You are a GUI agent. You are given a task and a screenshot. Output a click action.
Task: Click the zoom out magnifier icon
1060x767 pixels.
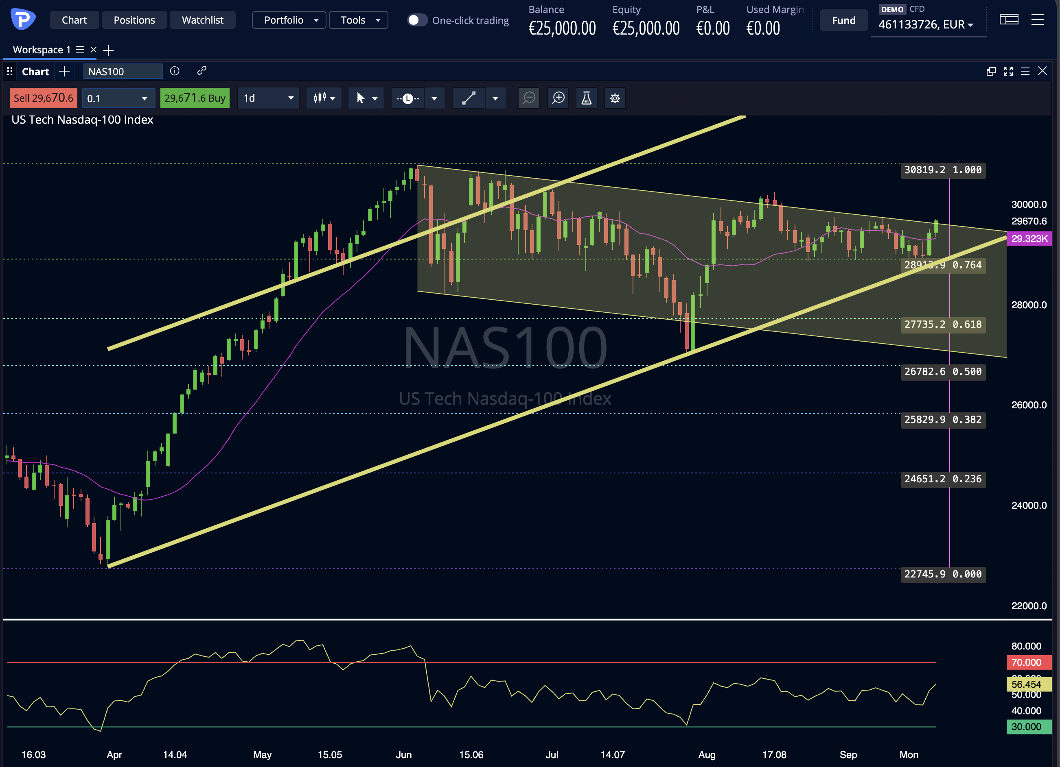(529, 98)
